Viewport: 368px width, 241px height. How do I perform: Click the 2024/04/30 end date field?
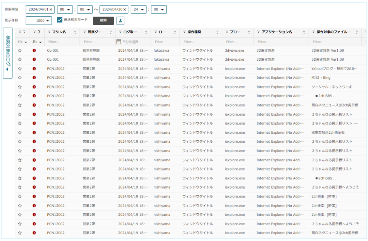[x=114, y=10]
